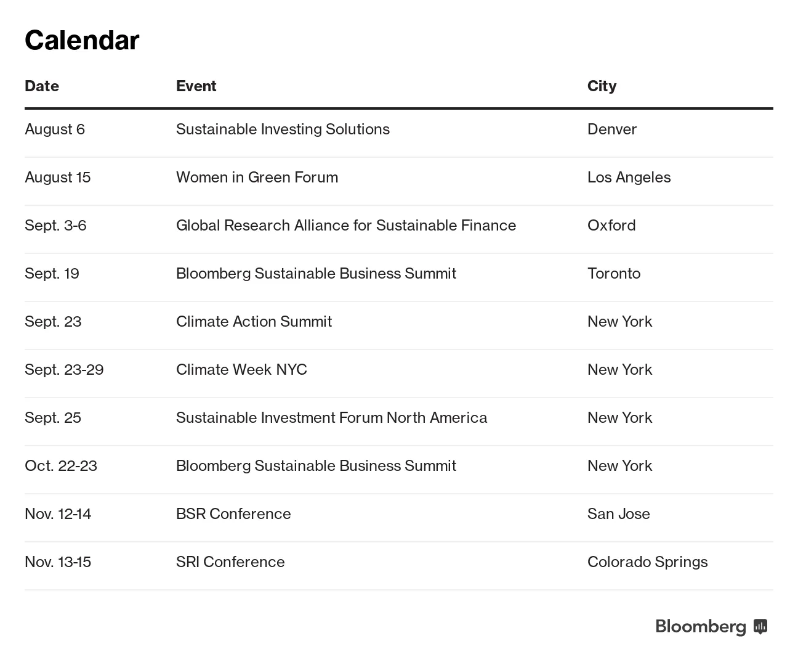Click the Calendar title heading
The width and height of the screenshot is (798, 662).
pyautogui.click(x=82, y=40)
